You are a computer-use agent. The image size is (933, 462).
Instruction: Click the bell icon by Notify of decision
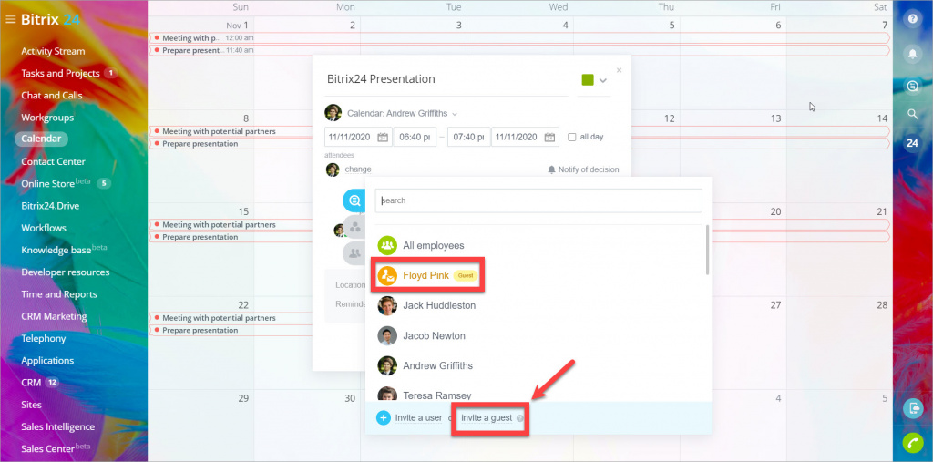(x=551, y=169)
